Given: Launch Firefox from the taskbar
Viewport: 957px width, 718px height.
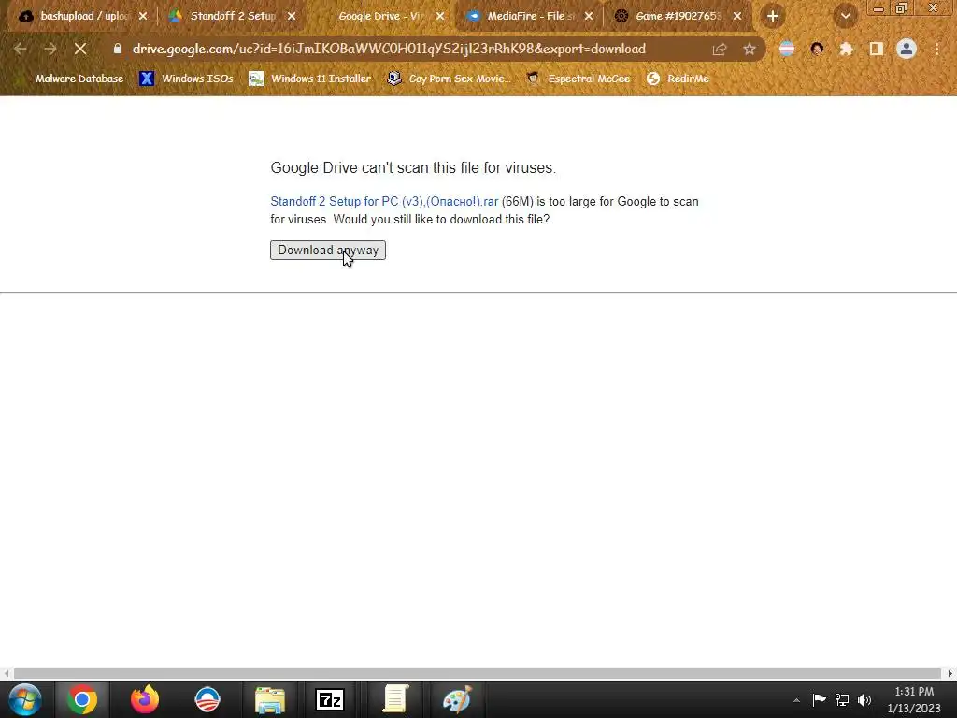Looking at the screenshot, I should pos(145,699).
